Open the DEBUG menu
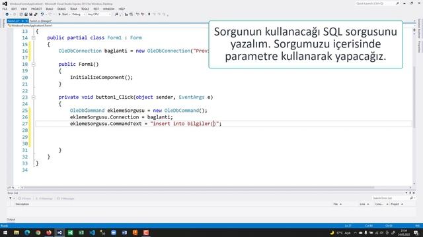This screenshot has width=423, height=237. 61,9
